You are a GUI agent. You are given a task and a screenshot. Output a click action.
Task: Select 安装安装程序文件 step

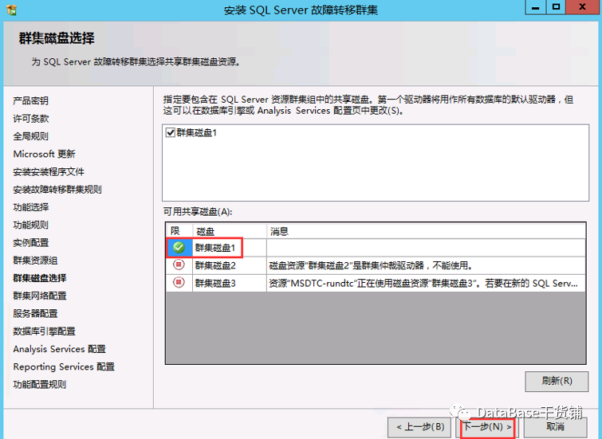tap(49, 171)
